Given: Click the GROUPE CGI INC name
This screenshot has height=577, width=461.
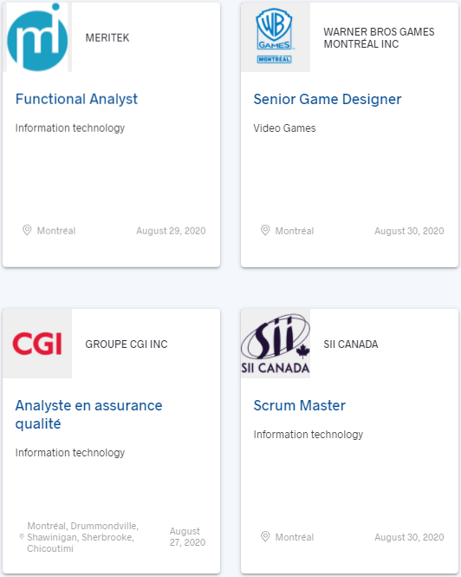Looking at the screenshot, I should tap(127, 344).
